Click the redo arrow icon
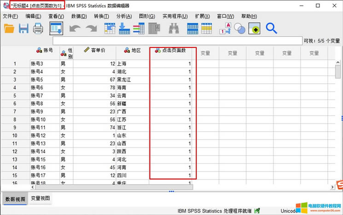Screen dimensions: 343x215 click(91, 29)
